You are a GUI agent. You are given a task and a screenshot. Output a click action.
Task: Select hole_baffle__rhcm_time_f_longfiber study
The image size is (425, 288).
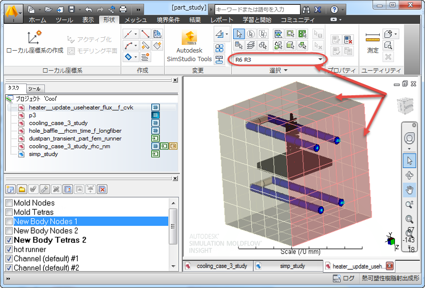(x=75, y=130)
